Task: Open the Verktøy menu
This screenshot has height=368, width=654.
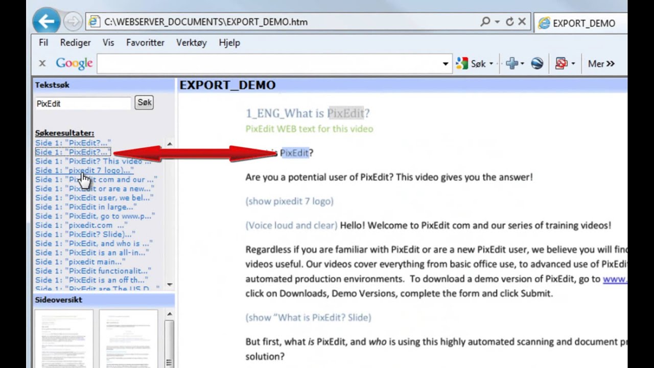Action: pyautogui.click(x=192, y=43)
